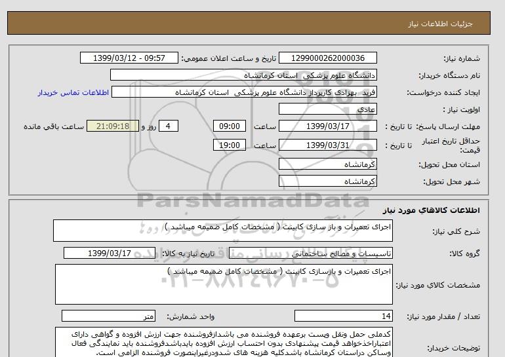Click the حداقل تاریخ اعتبار قیمت label
Screen dimensions: 505x357
451,145
